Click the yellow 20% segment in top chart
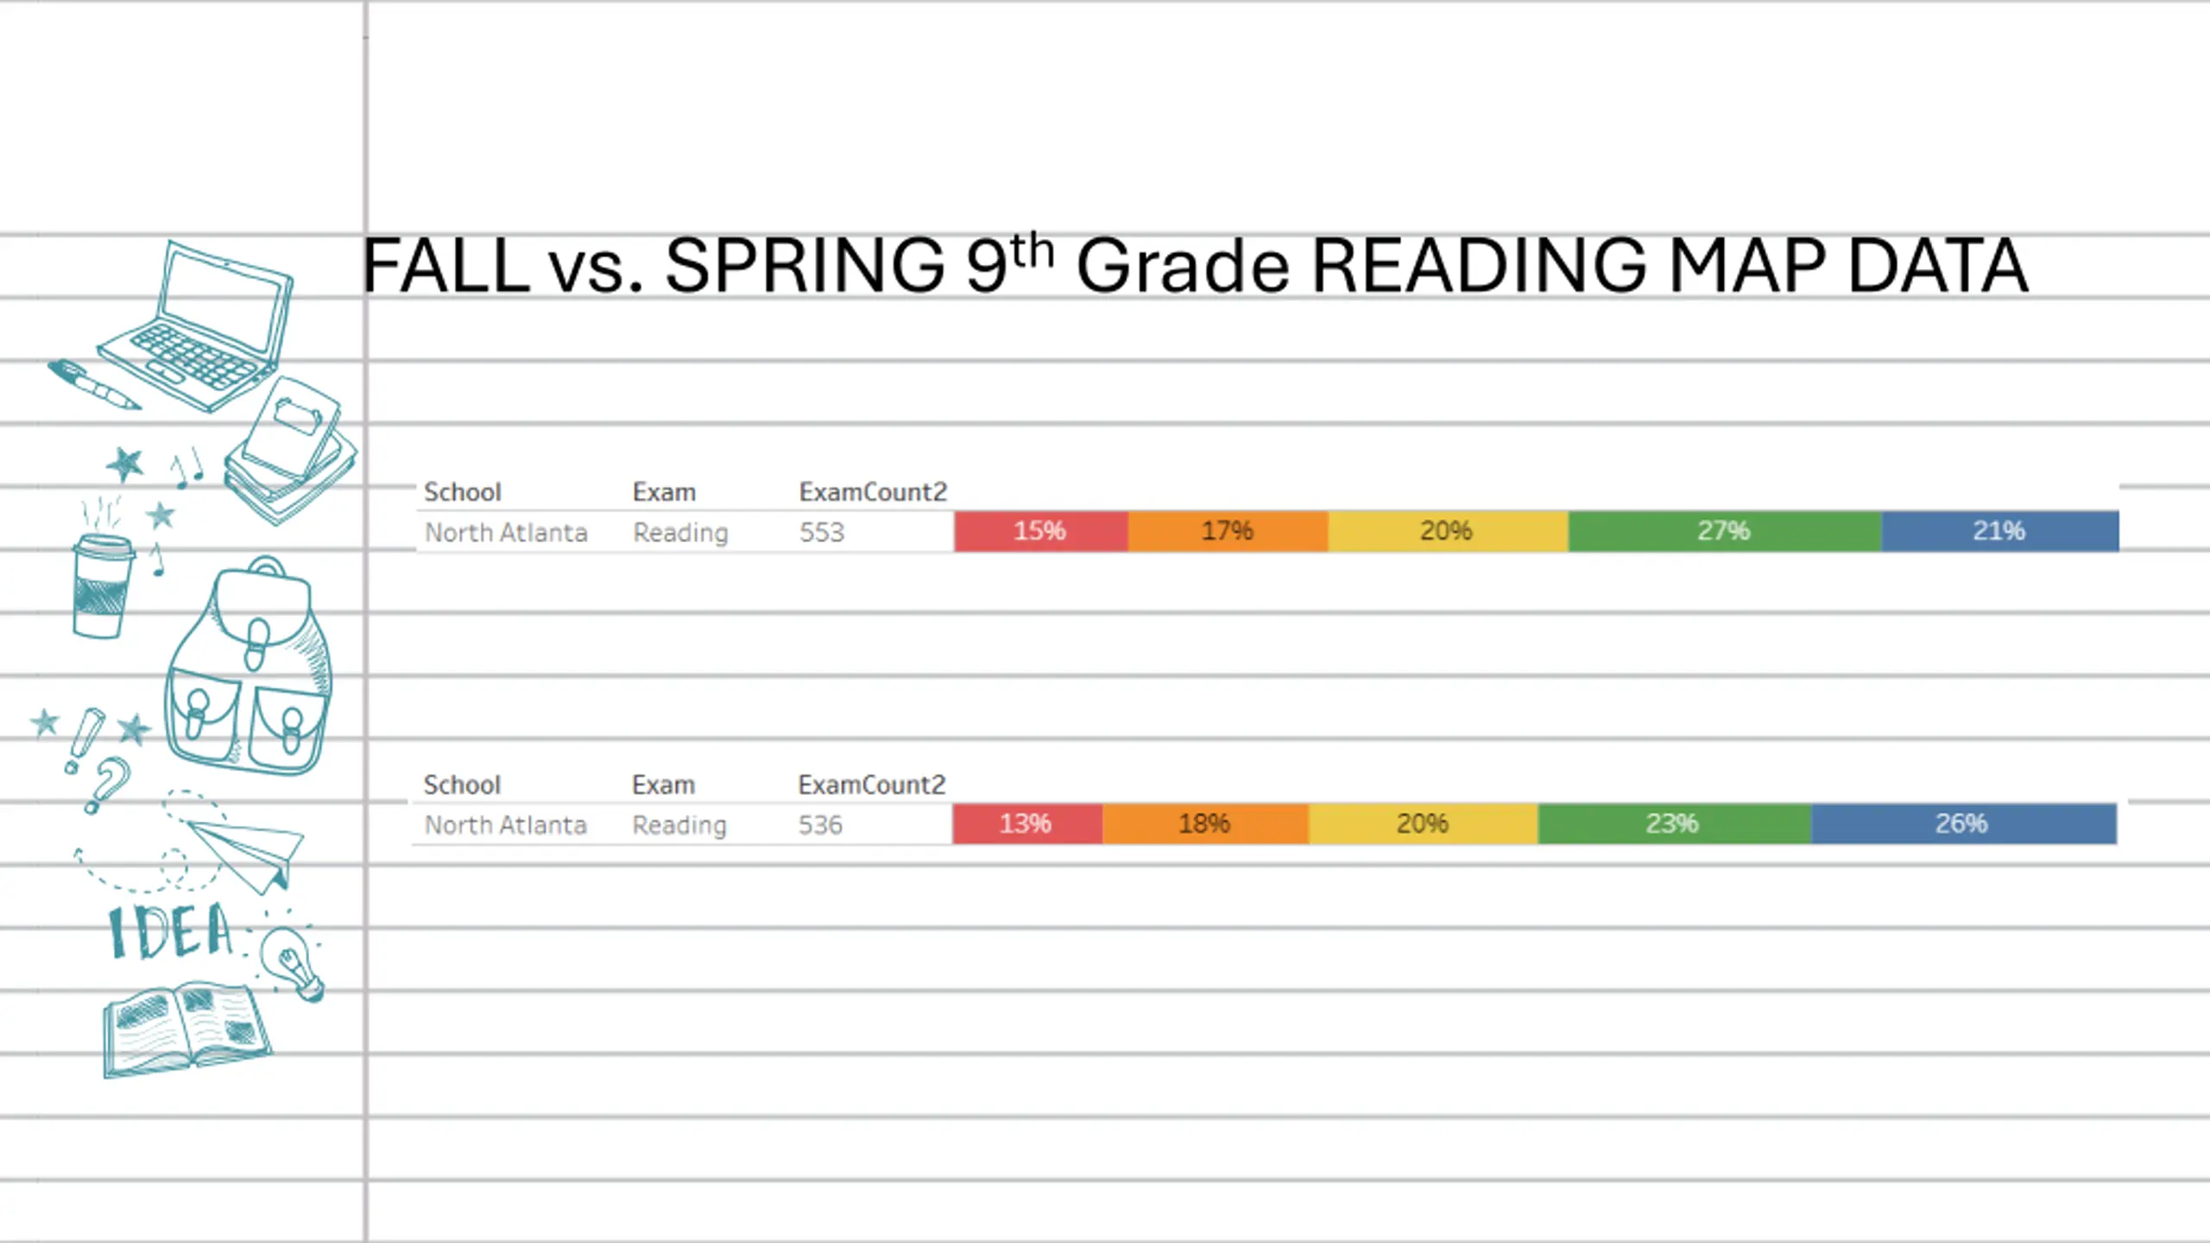 tap(1448, 531)
